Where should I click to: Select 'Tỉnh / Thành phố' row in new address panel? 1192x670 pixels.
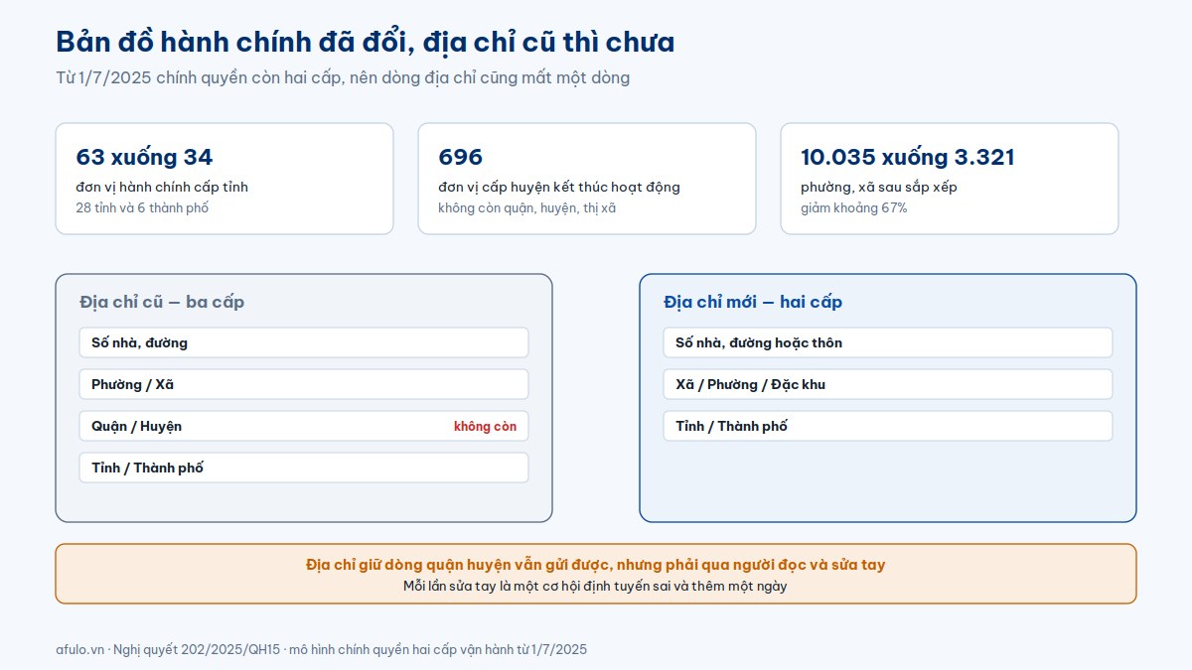(x=888, y=426)
